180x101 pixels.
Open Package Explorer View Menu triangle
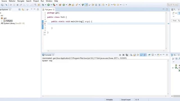click(31, 9)
